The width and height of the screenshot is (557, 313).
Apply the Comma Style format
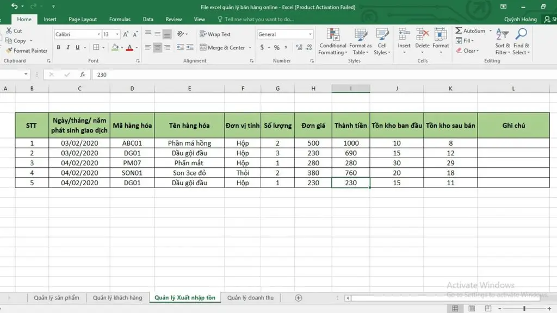(286, 47)
